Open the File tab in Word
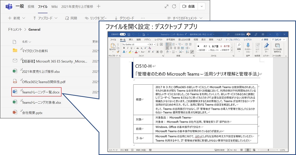 [x=113, y=40]
